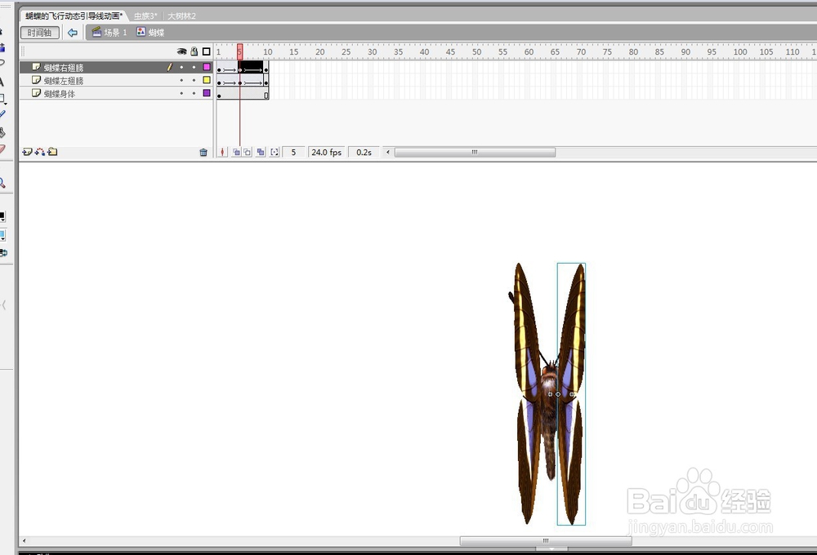Click 蝴蝶 symbol name in breadcrumb
817x555 pixels.
tap(156, 33)
